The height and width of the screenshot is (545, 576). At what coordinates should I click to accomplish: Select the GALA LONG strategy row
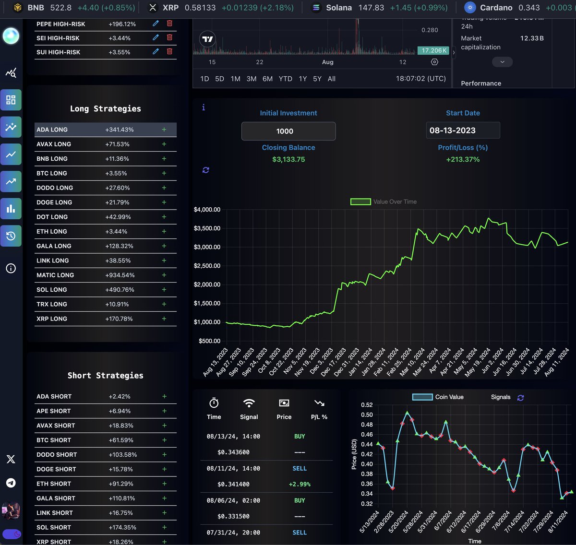(106, 246)
